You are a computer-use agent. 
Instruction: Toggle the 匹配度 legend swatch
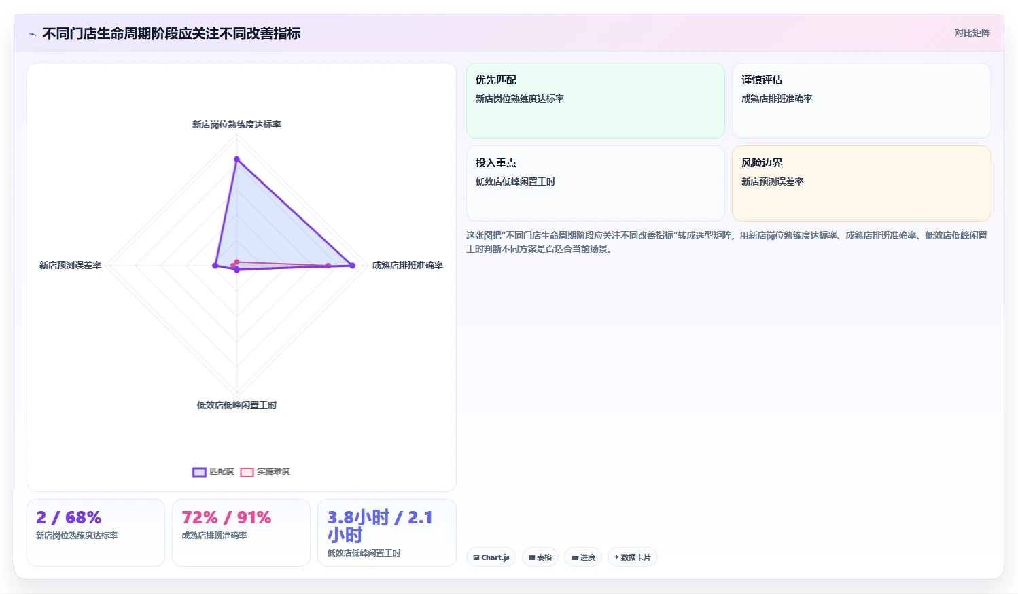199,472
